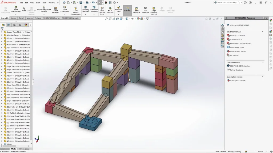Pin the SOLIDWORKS Resources panel

(x=267, y=18)
